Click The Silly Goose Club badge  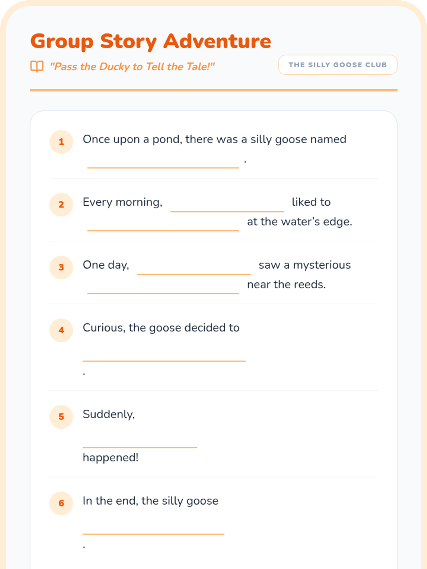(337, 65)
